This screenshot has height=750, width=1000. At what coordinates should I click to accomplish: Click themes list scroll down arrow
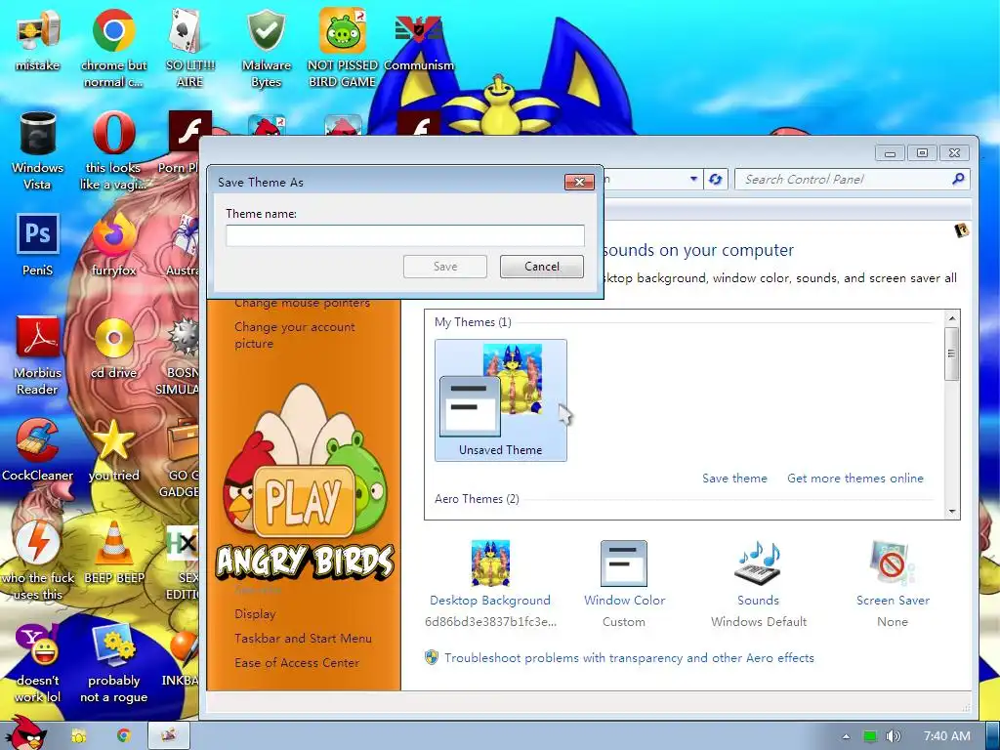[x=951, y=512]
